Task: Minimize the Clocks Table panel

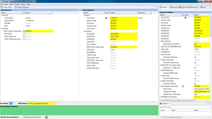Action: pos(154,7)
